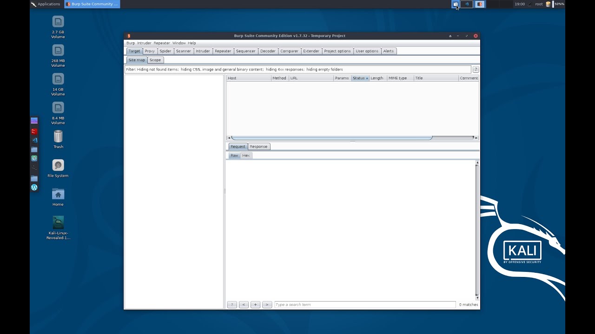Launch Visual Studio Code from side dock
Screen dimensions: 595x334
(x=34, y=140)
